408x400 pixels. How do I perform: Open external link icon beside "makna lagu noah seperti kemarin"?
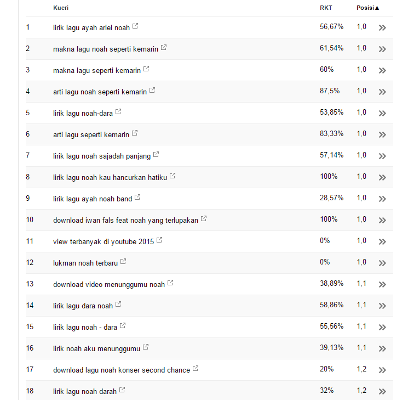click(164, 48)
